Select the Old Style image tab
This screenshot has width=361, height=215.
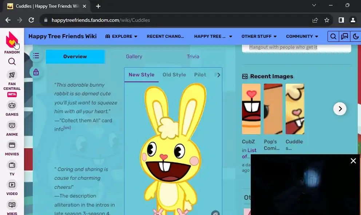pyautogui.click(x=174, y=75)
